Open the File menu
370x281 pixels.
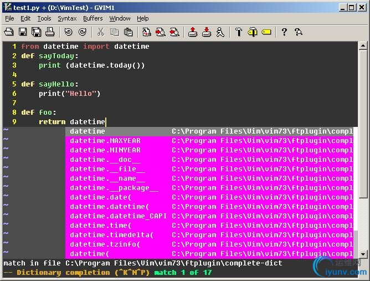[x=9, y=18]
